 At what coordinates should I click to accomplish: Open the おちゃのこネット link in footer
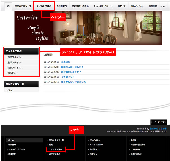click(x=158, y=129)
